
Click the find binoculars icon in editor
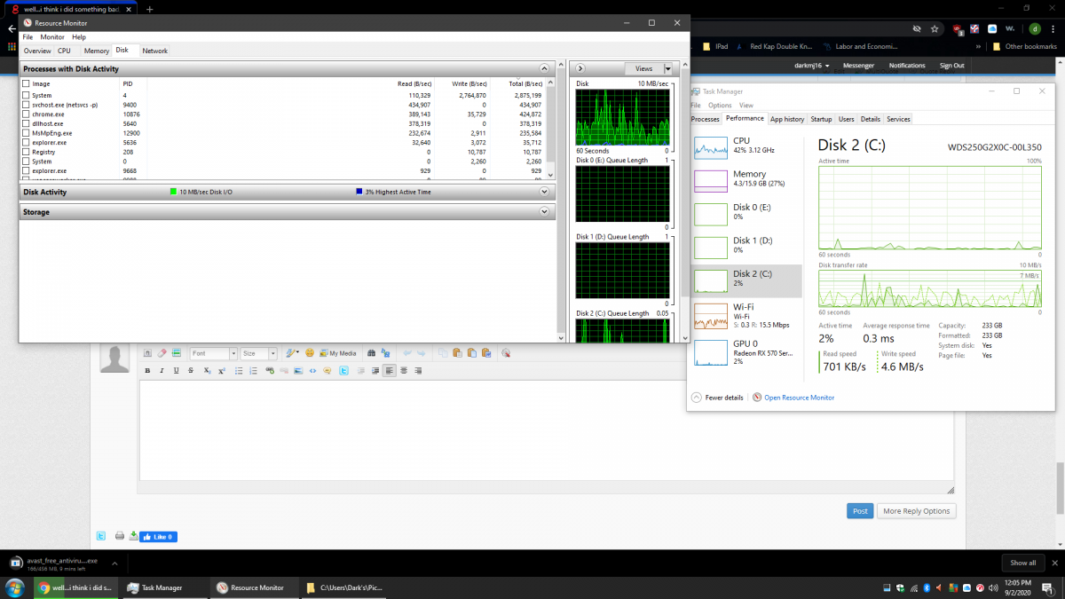371,353
